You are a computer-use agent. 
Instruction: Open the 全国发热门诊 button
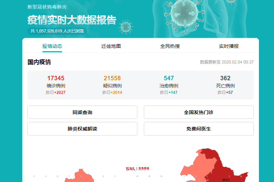199,112
